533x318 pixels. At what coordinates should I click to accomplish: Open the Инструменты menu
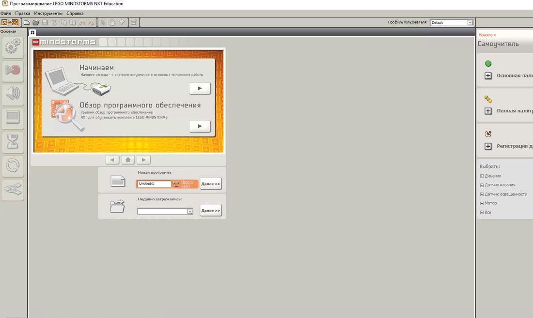[x=48, y=13]
